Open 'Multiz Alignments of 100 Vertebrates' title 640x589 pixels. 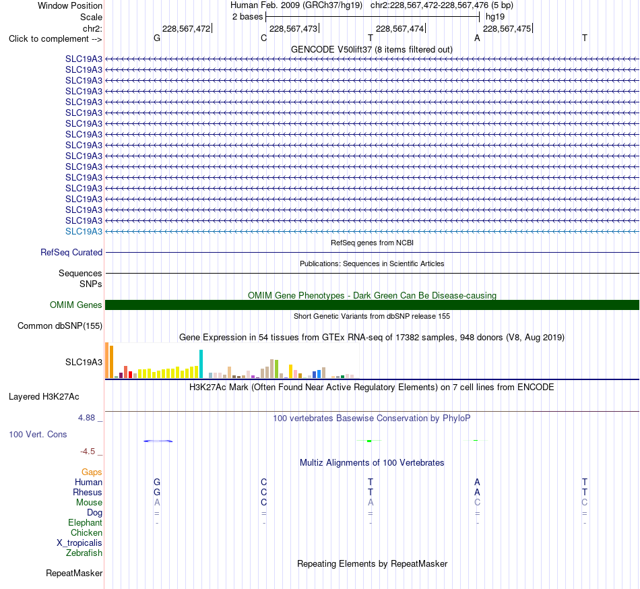372,462
